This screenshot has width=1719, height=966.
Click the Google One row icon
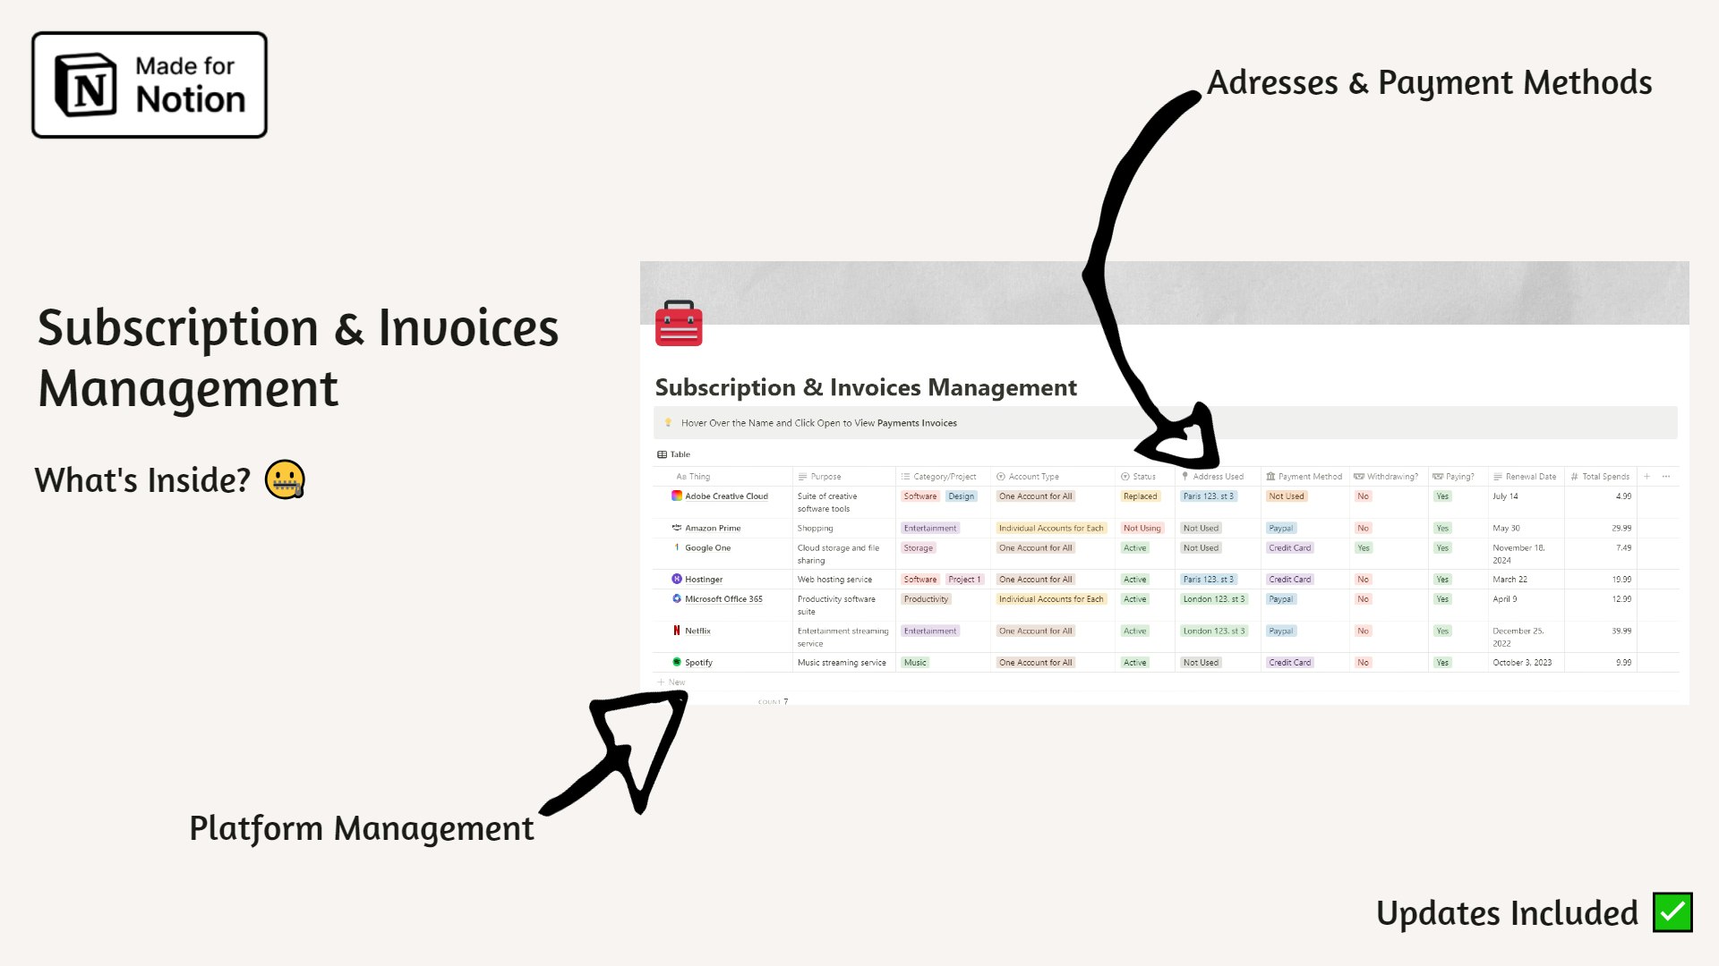pyautogui.click(x=677, y=547)
